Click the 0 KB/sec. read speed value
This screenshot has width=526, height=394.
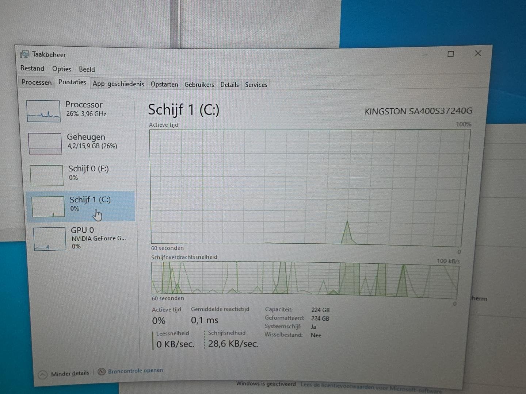(x=175, y=344)
